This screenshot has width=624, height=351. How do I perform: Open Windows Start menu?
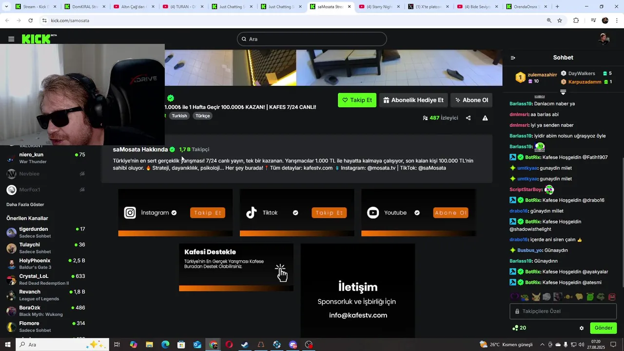pyautogui.click(x=8, y=345)
